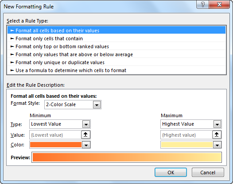
Task: Expand the Minimum color dropdown arrow
Action: click(86, 145)
